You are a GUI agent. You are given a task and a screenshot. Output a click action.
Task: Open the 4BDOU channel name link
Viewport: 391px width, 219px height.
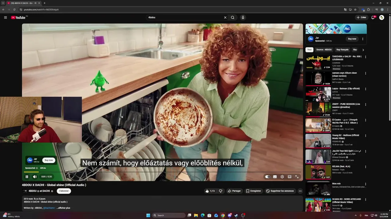click(32, 191)
